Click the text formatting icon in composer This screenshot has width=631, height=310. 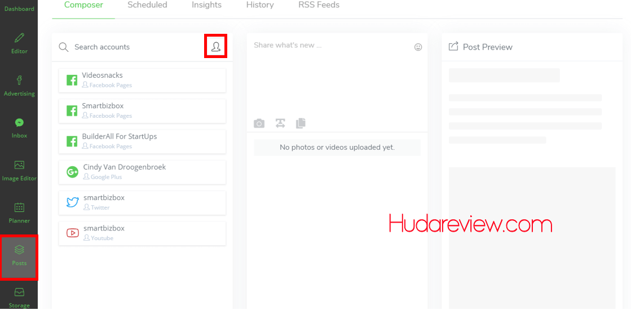280,123
